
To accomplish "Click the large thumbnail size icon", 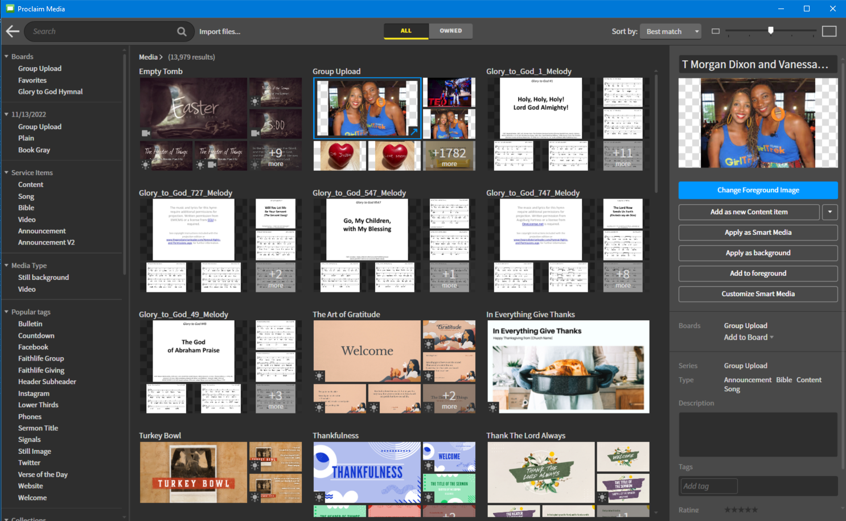I will (x=829, y=31).
